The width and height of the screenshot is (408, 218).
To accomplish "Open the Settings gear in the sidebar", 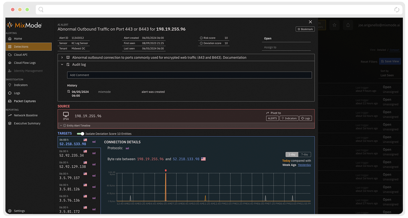I will (x=10, y=211).
